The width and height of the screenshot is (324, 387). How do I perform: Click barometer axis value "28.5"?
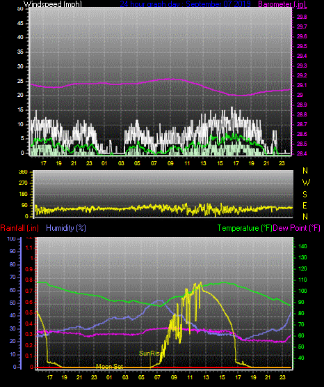tap(302, 144)
